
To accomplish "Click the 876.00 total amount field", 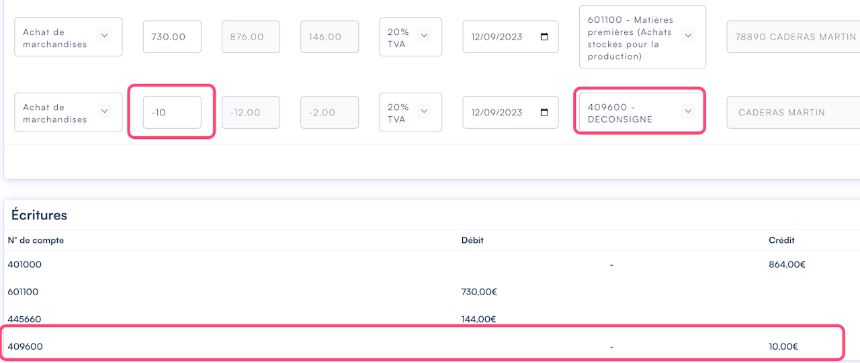I will [252, 37].
